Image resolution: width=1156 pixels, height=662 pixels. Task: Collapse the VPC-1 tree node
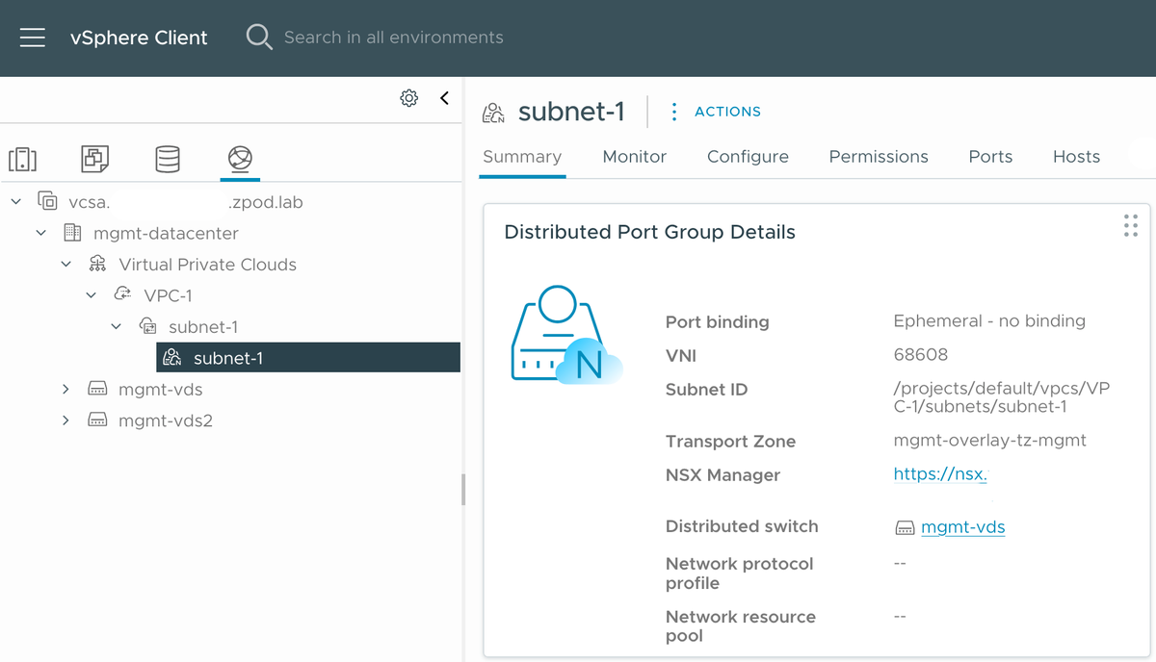(91, 295)
